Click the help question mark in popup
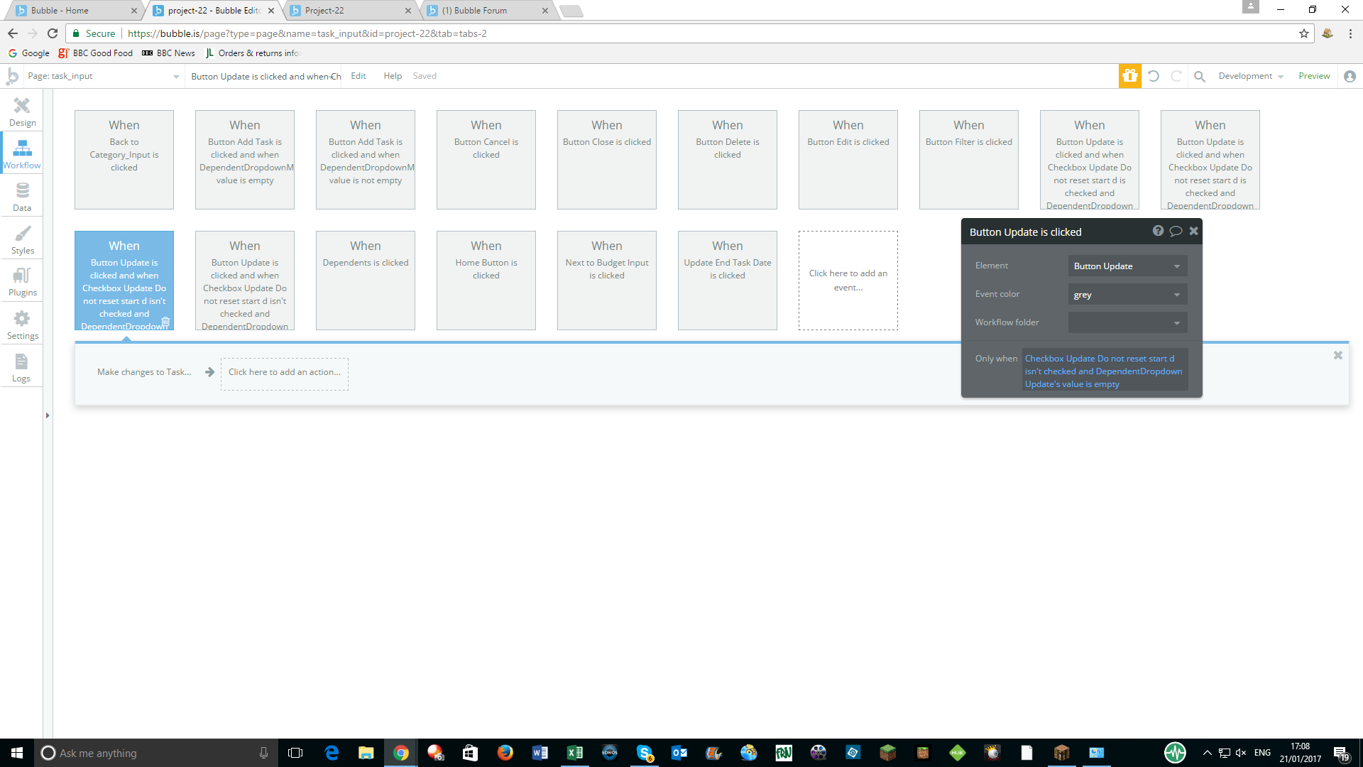This screenshot has width=1363, height=767. pyautogui.click(x=1158, y=231)
